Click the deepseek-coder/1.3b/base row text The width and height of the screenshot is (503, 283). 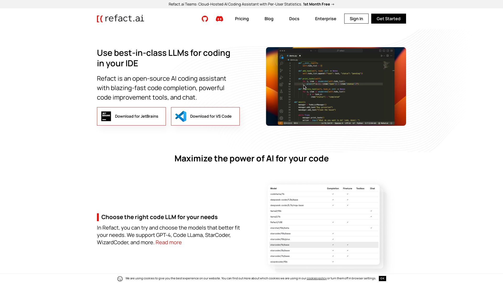tap(284, 200)
